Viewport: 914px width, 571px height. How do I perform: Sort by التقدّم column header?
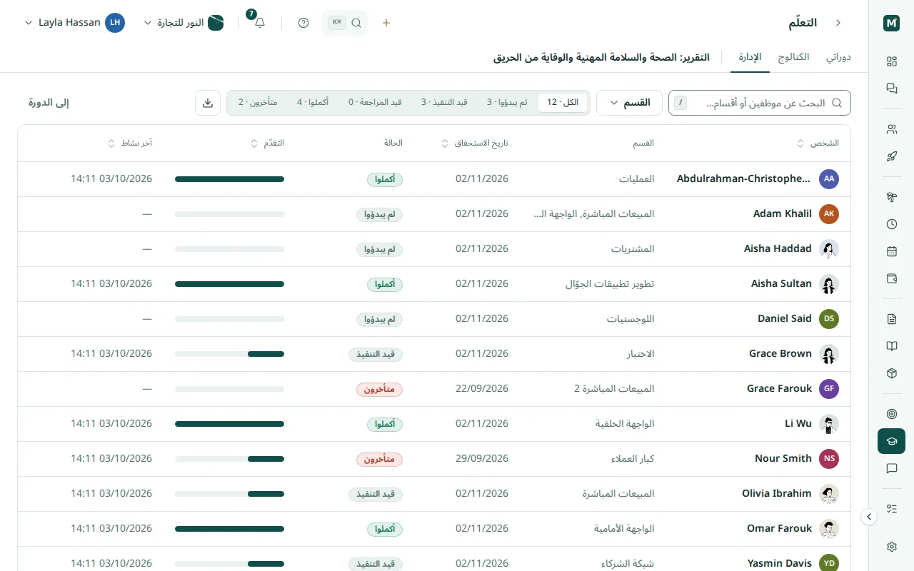[268, 143]
